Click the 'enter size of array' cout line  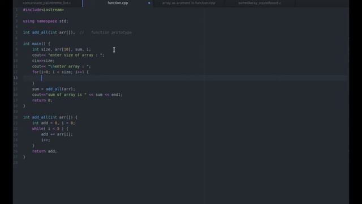coord(68,55)
